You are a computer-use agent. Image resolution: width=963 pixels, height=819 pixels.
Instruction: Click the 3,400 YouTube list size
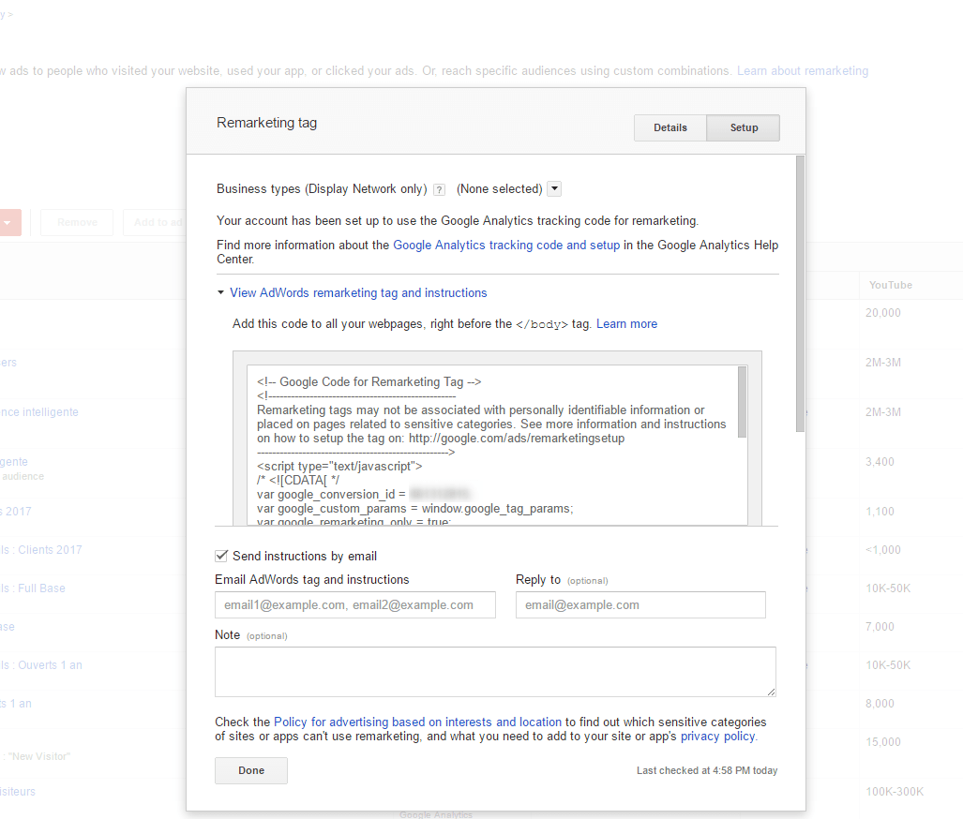tap(880, 462)
